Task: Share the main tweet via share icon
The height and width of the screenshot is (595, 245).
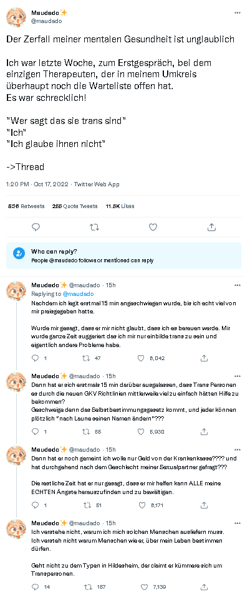Action: pos(211,227)
